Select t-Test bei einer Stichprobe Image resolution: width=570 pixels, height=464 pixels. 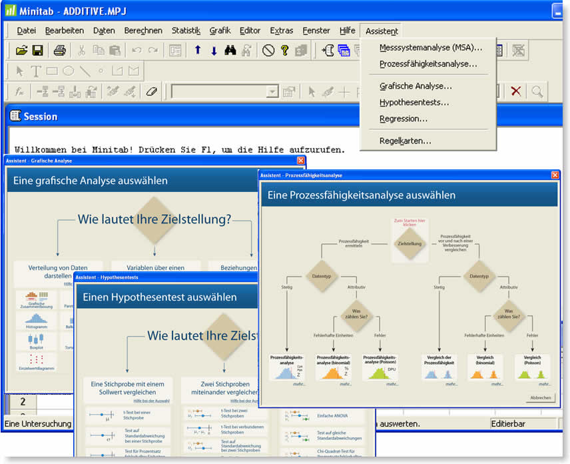(128, 415)
